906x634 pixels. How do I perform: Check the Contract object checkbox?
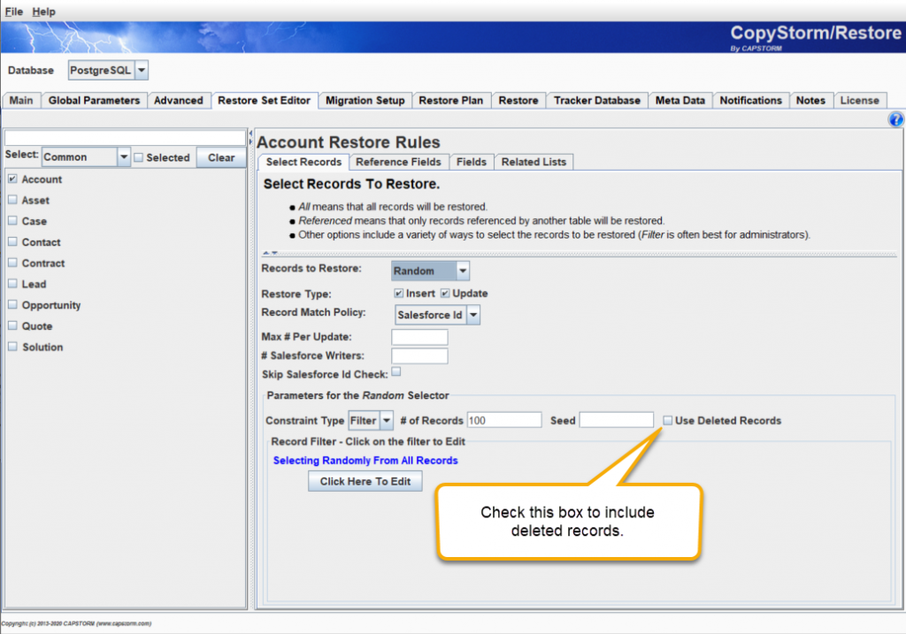pyautogui.click(x=12, y=263)
